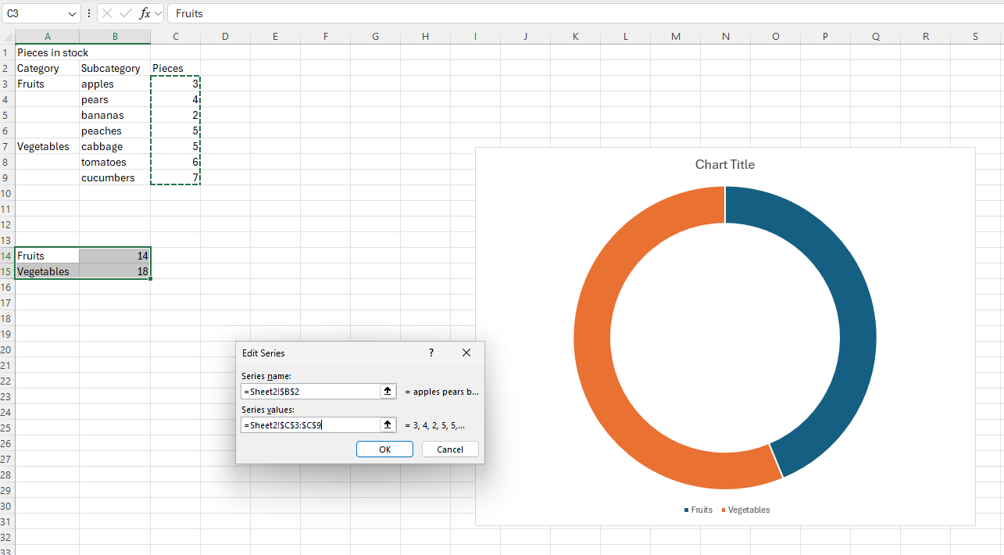Viewport: 1004px width, 555px height.
Task: Click the 'Vegetables' cell in row 7
Action: pos(47,146)
